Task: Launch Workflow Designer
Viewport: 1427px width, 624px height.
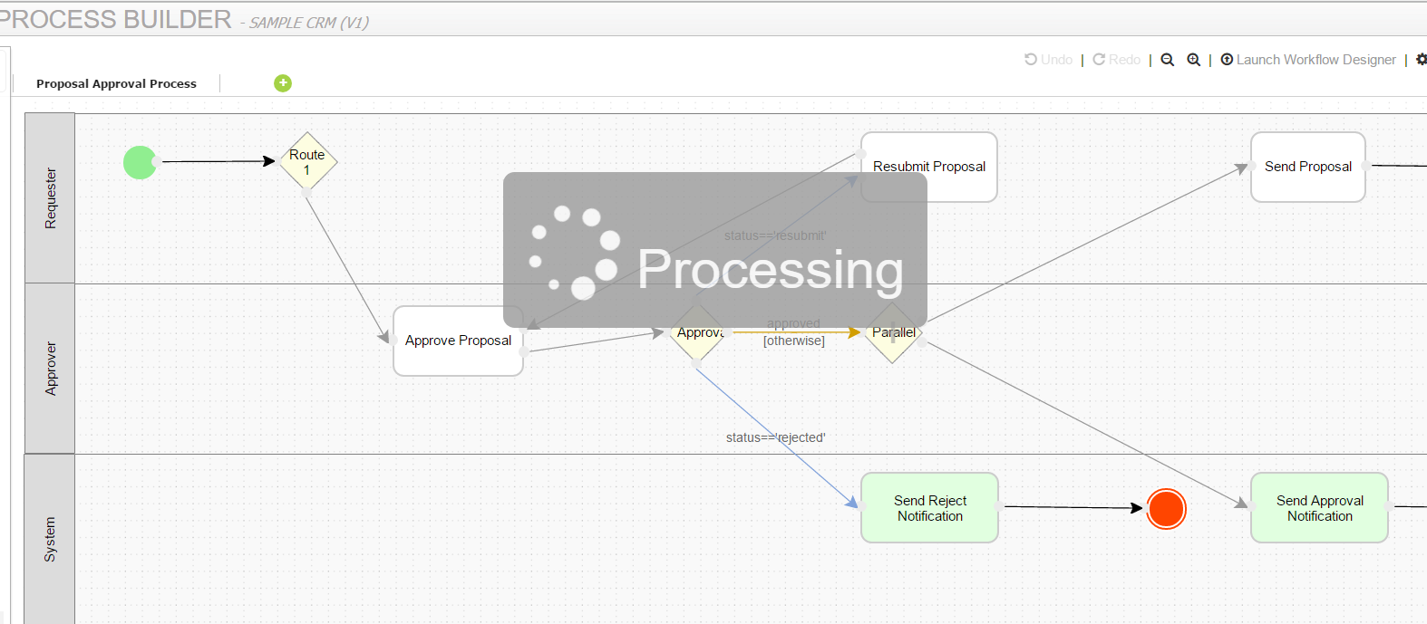Action: [x=1308, y=60]
